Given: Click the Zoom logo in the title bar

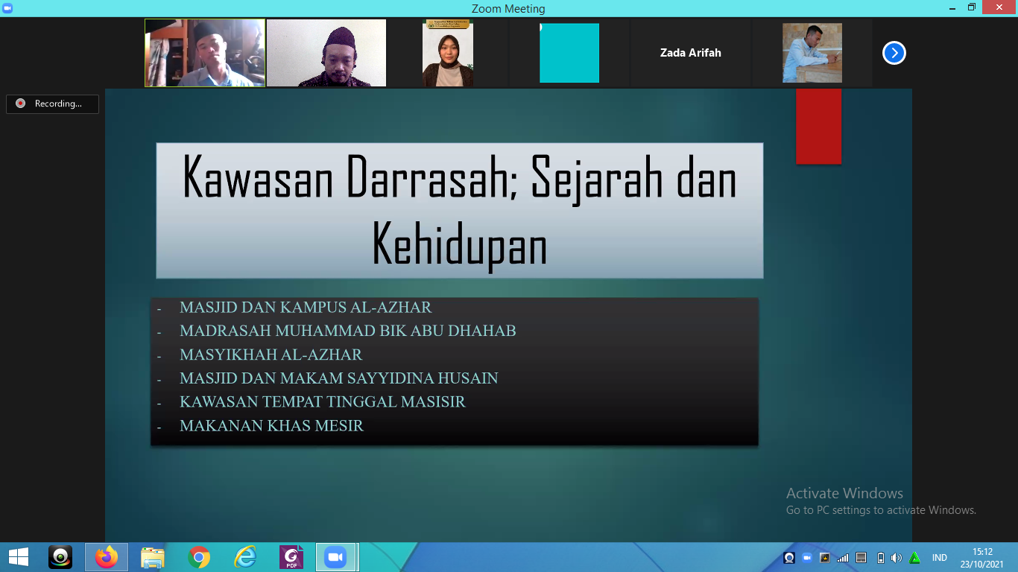Looking at the screenshot, I should click(7, 7).
